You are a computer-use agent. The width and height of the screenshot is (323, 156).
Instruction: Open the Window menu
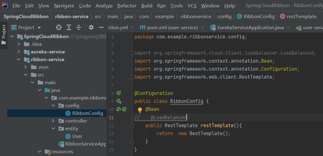(210, 6)
